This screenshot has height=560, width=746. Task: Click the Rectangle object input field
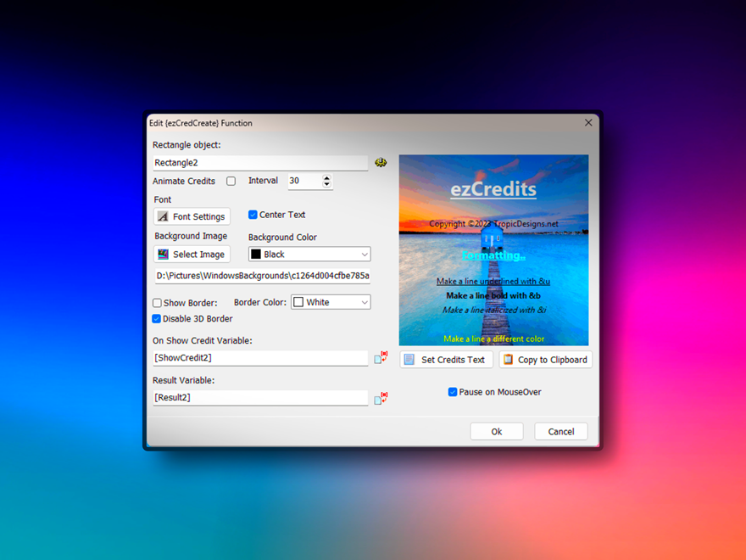259,163
